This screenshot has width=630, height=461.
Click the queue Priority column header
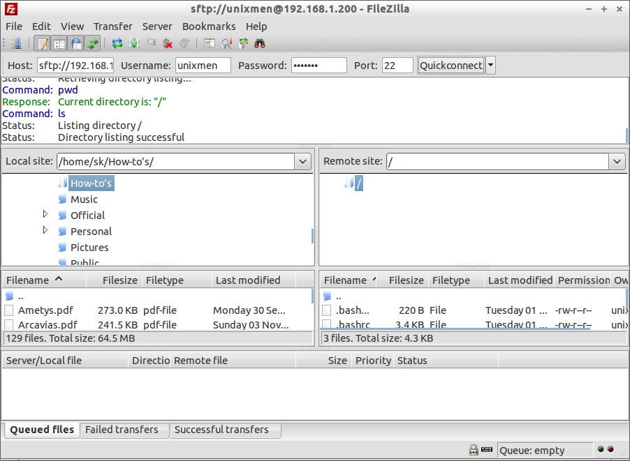click(373, 361)
